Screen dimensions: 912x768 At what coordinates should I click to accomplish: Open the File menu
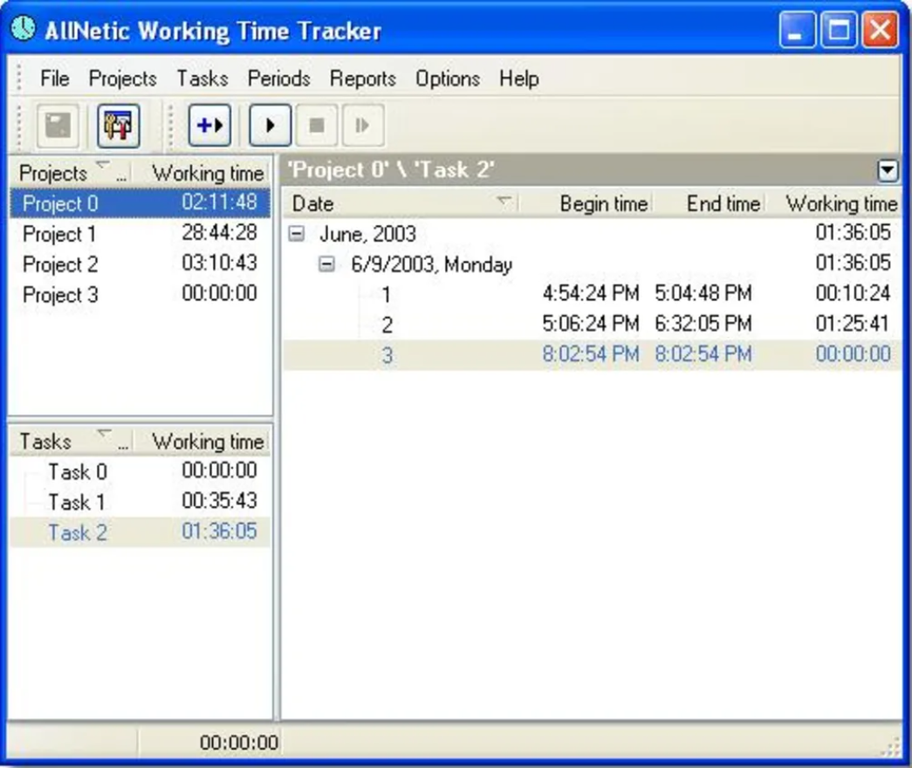pyautogui.click(x=55, y=78)
